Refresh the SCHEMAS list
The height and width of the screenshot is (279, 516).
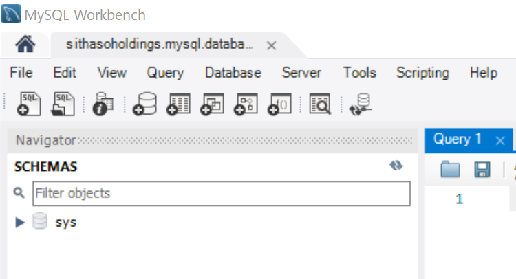click(x=396, y=166)
